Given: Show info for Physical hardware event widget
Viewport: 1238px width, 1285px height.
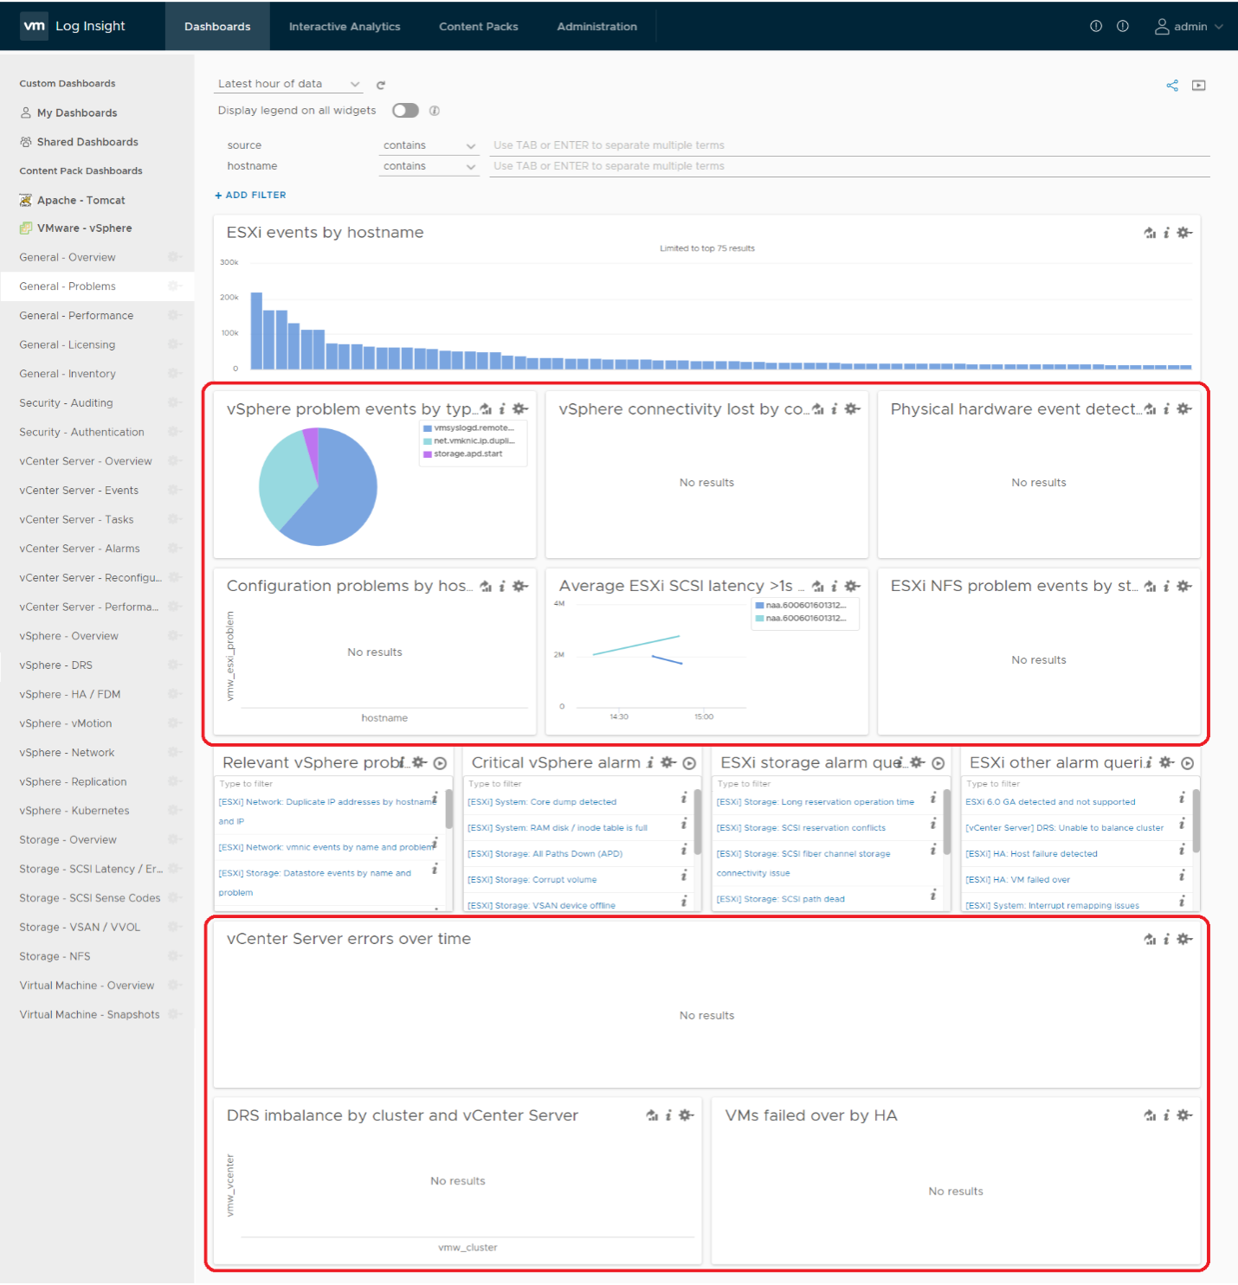Looking at the screenshot, I should point(1166,409).
